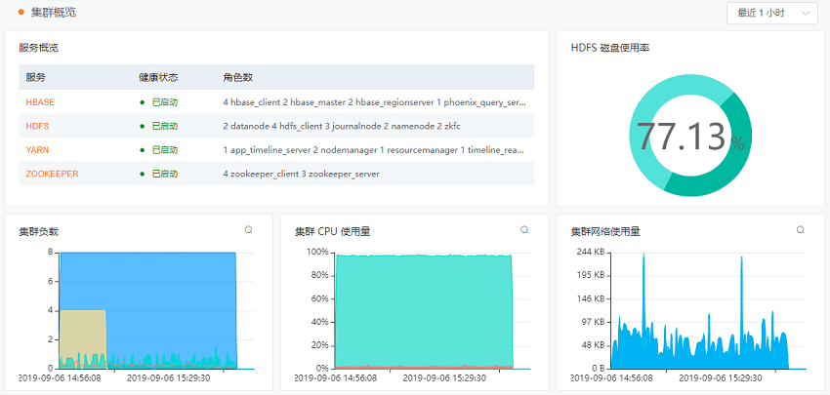This screenshot has height=395, width=830.
Task: Click the 集群 CPU 使用量 chart title
Action: point(332,231)
